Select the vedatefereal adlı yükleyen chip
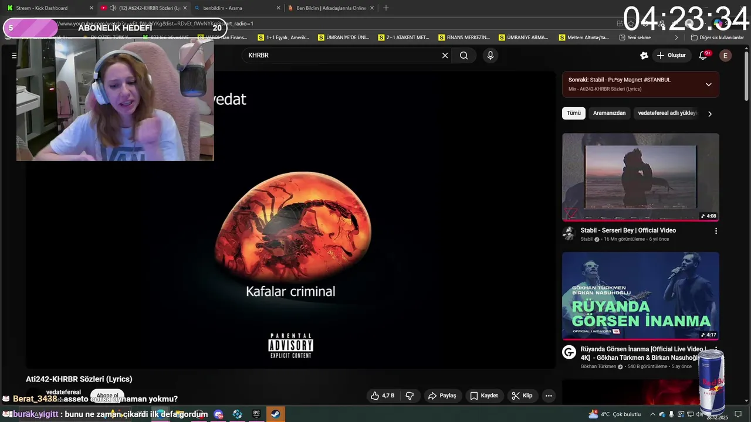 [667, 113]
